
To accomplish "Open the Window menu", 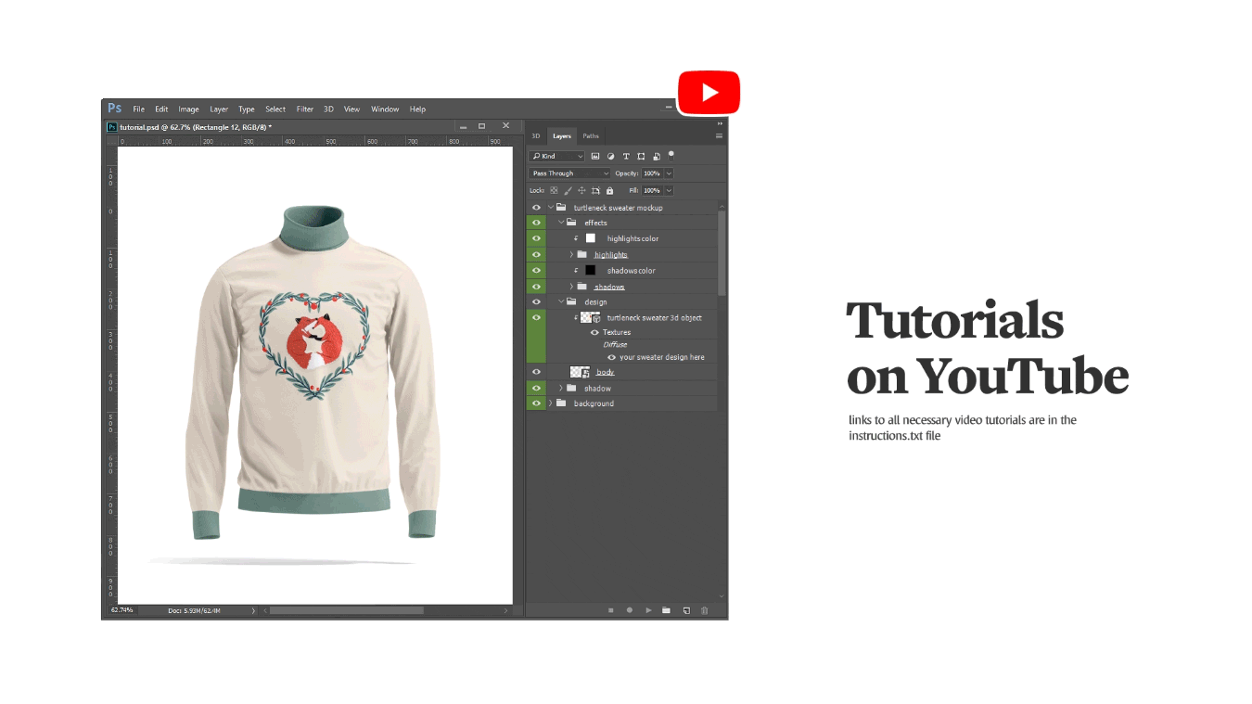I will (385, 109).
